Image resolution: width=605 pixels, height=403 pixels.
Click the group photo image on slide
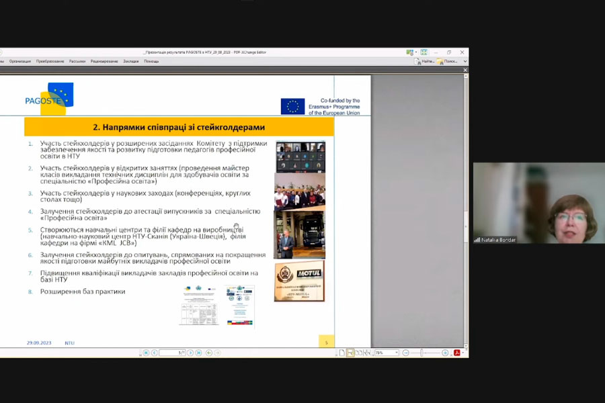(300, 191)
